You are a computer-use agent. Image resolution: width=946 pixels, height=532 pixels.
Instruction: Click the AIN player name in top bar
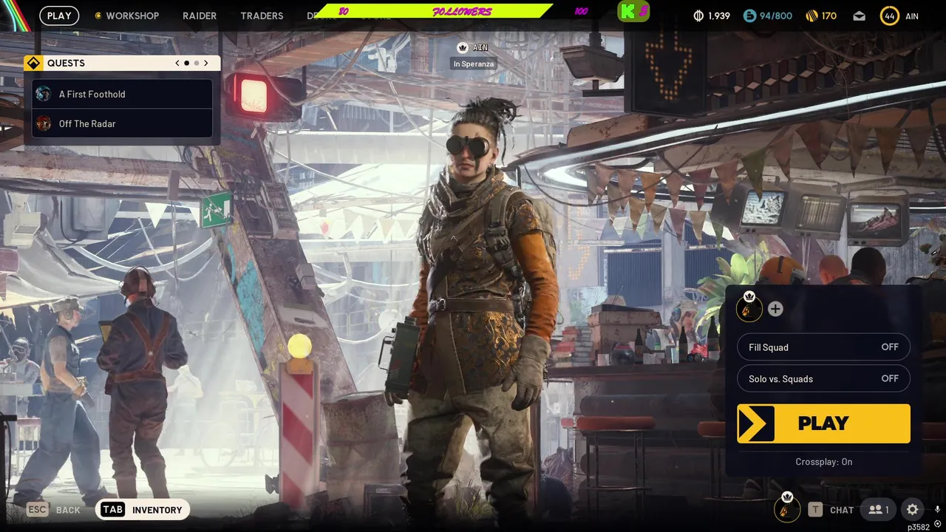911,16
